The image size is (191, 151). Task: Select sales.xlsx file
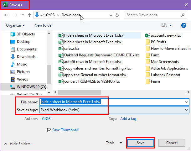coord(69,49)
